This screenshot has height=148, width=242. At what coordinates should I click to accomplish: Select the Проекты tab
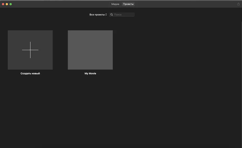pos(128,4)
